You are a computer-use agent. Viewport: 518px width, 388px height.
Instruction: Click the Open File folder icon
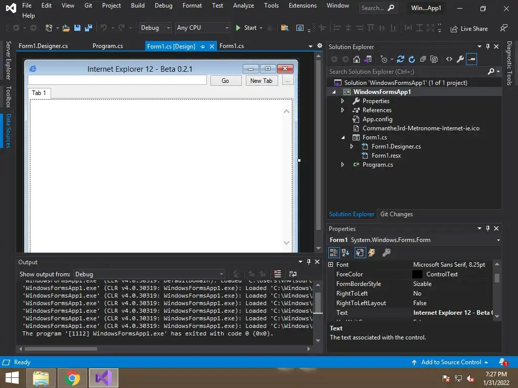(x=66, y=28)
